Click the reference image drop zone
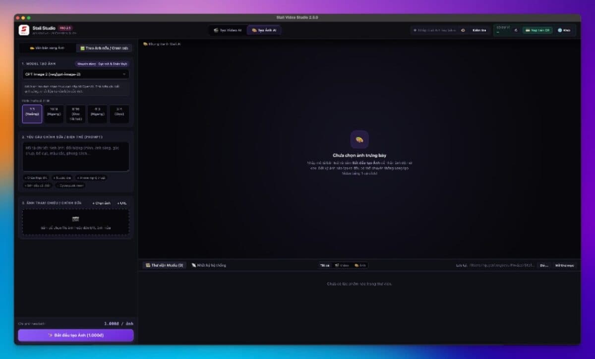The width and height of the screenshot is (595, 359). (x=76, y=222)
